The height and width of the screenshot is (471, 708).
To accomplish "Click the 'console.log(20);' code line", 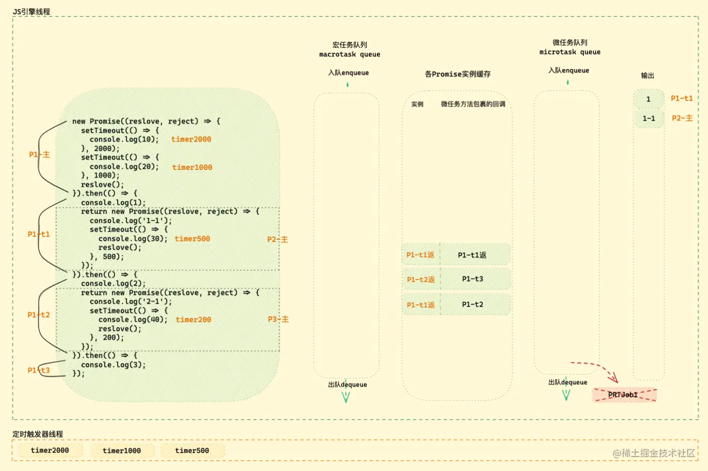I will [124, 167].
